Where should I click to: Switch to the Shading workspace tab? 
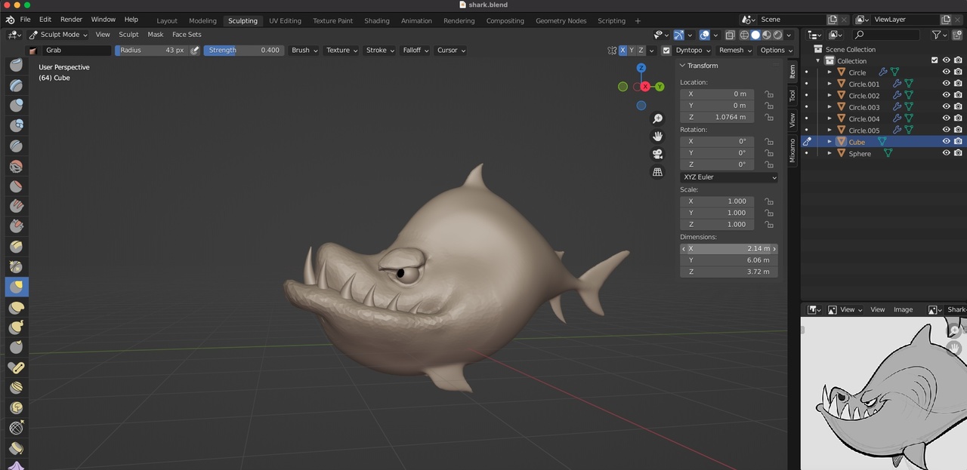[x=376, y=20]
